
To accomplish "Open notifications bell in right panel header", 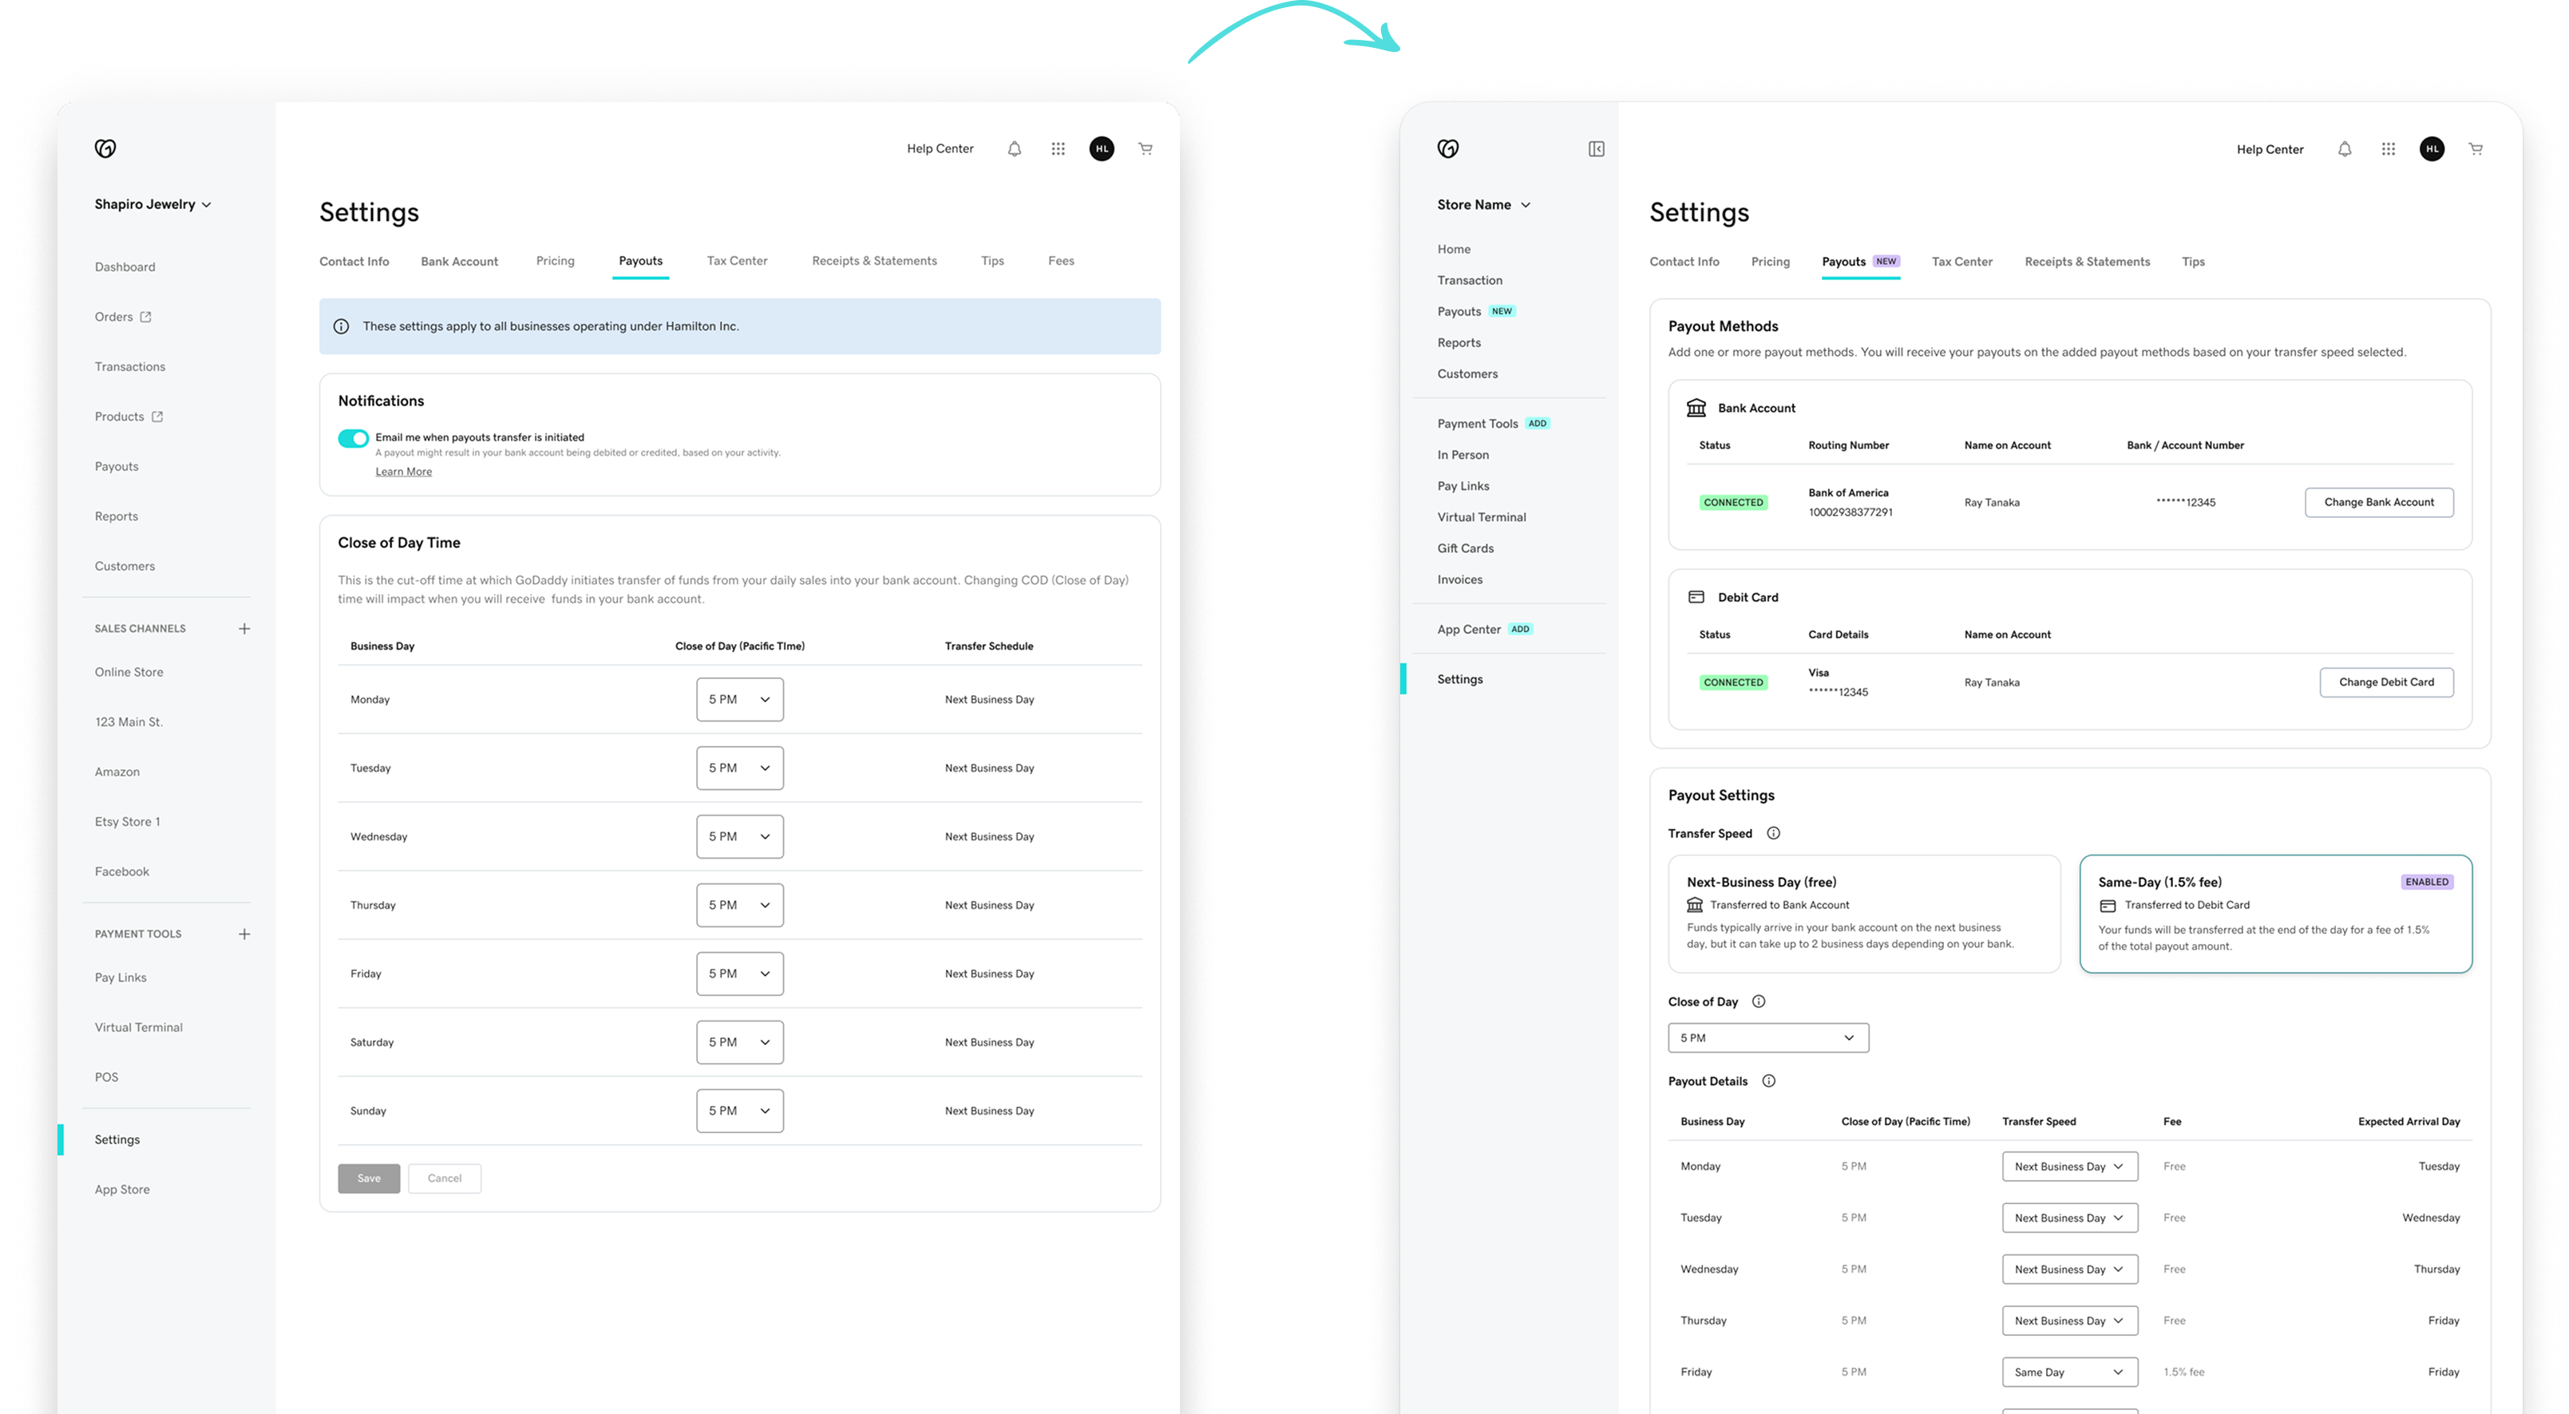I will click(2345, 148).
